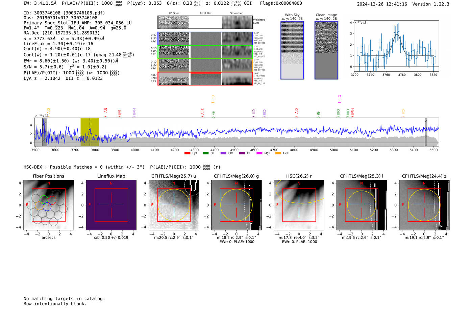Image resolution: width=473 pixels, height=322 pixels.
Task: Click the magenta OII marker above the spectrum
Action: tap(340, 99)
